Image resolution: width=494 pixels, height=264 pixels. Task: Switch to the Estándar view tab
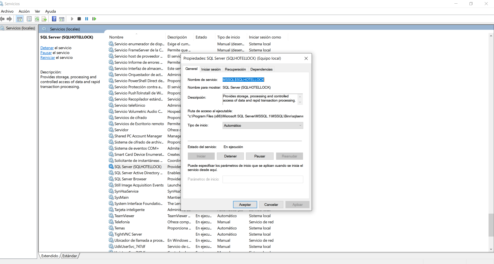[x=70, y=256]
